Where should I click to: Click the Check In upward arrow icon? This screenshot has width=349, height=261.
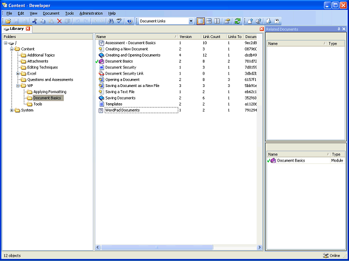point(250,21)
